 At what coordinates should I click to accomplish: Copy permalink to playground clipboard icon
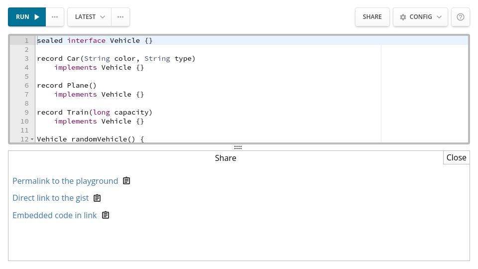[126, 181]
